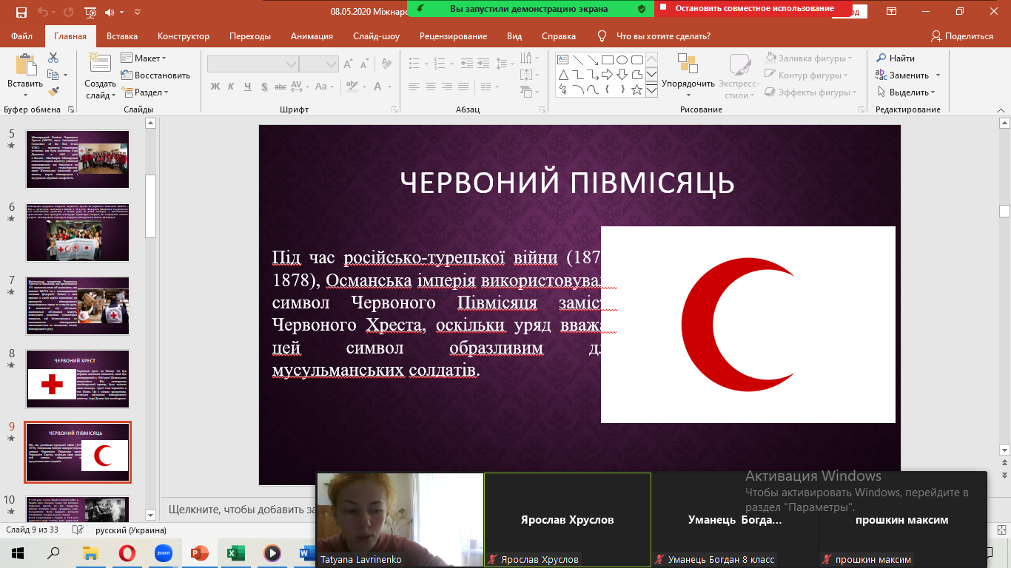Image resolution: width=1011 pixels, height=568 pixels.
Task: Select the right arrow block shape
Action: [x=607, y=74]
